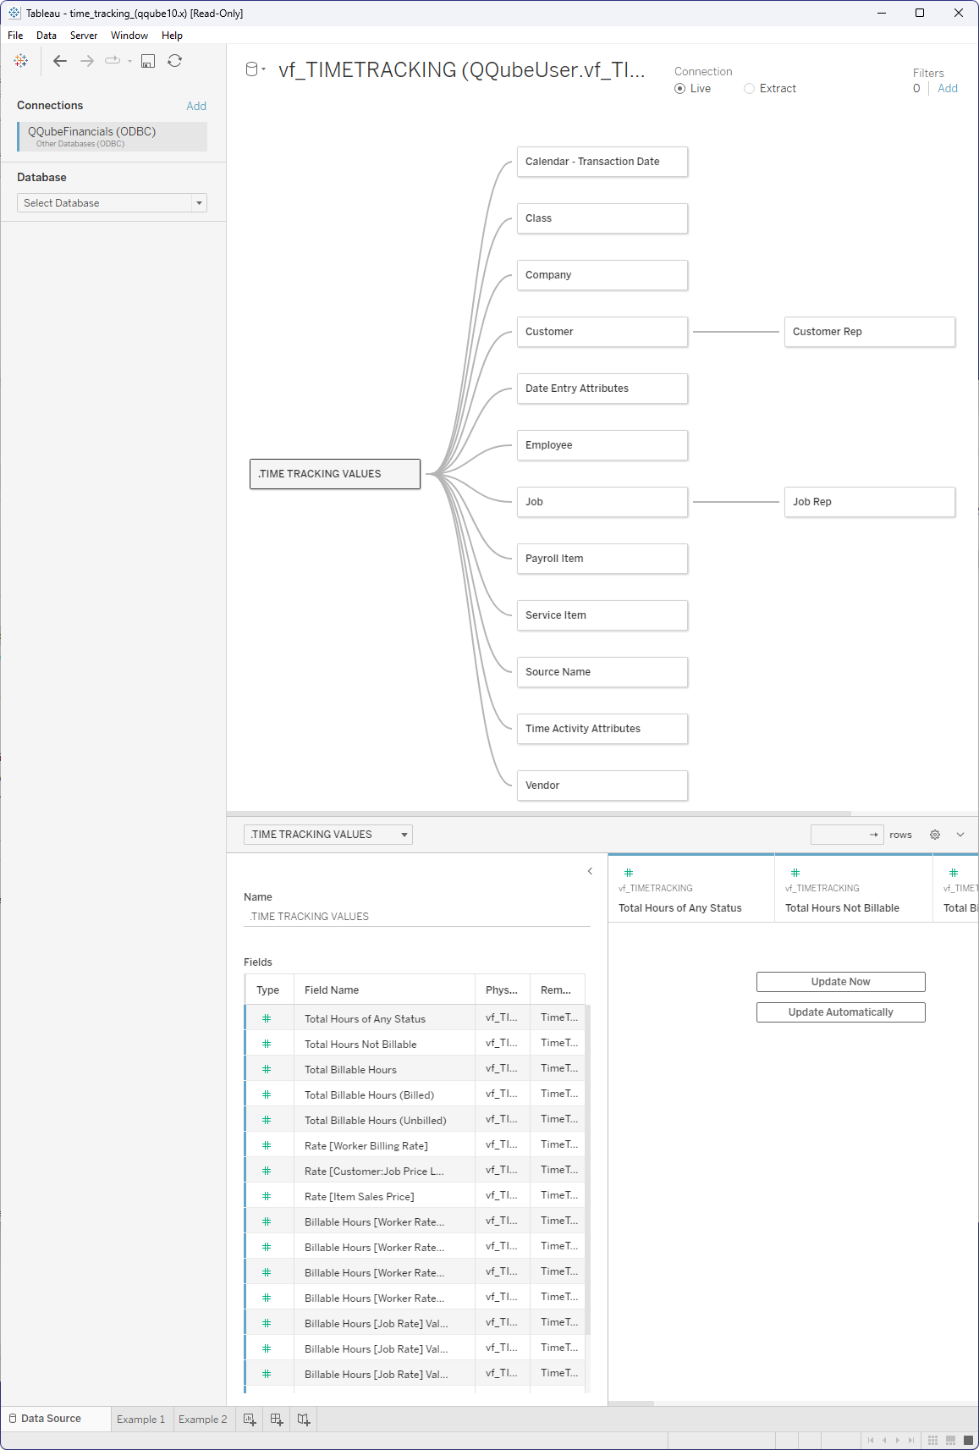979x1450 pixels.
Task: Click the rows count input field
Action: coord(847,835)
